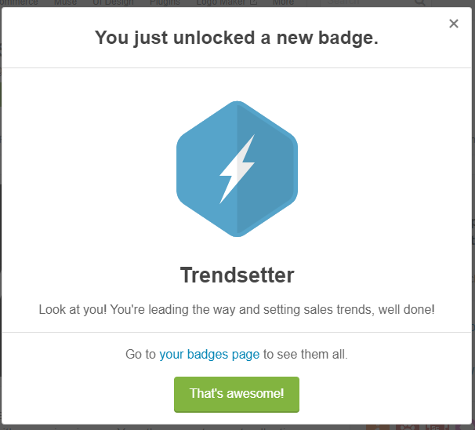Screen dimensions: 475x430
Task: Click the Logo Maker external-link icon
Action: (x=253, y=3)
